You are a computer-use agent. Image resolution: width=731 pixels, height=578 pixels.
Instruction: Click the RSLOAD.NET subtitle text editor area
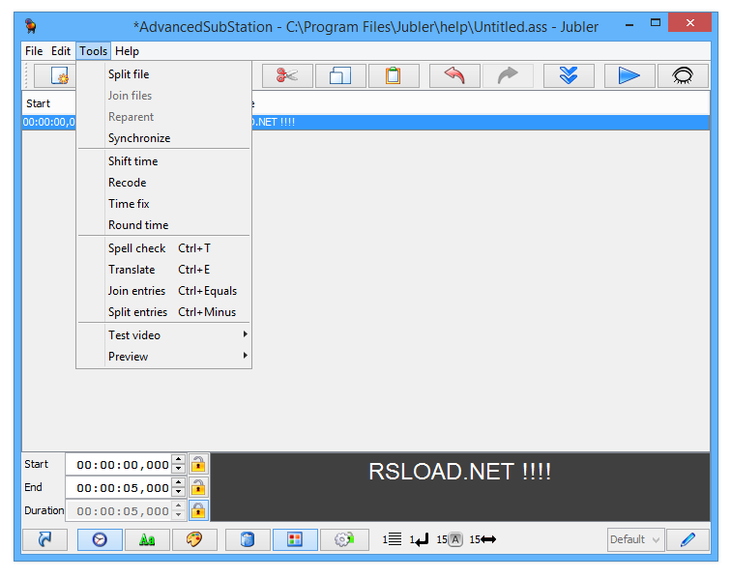[x=460, y=486]
